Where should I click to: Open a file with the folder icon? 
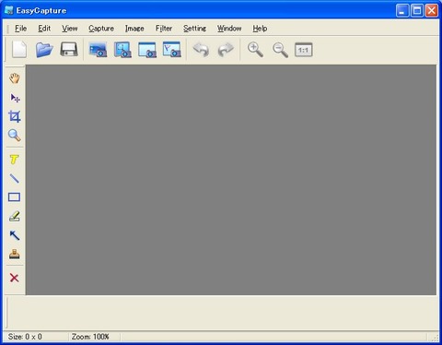click(44, 50)
